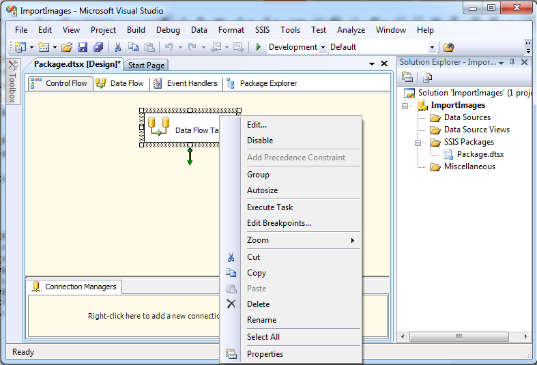Select the Data Source Views folder
Screen dimensions: 537x365
click(x=470, y=130)
